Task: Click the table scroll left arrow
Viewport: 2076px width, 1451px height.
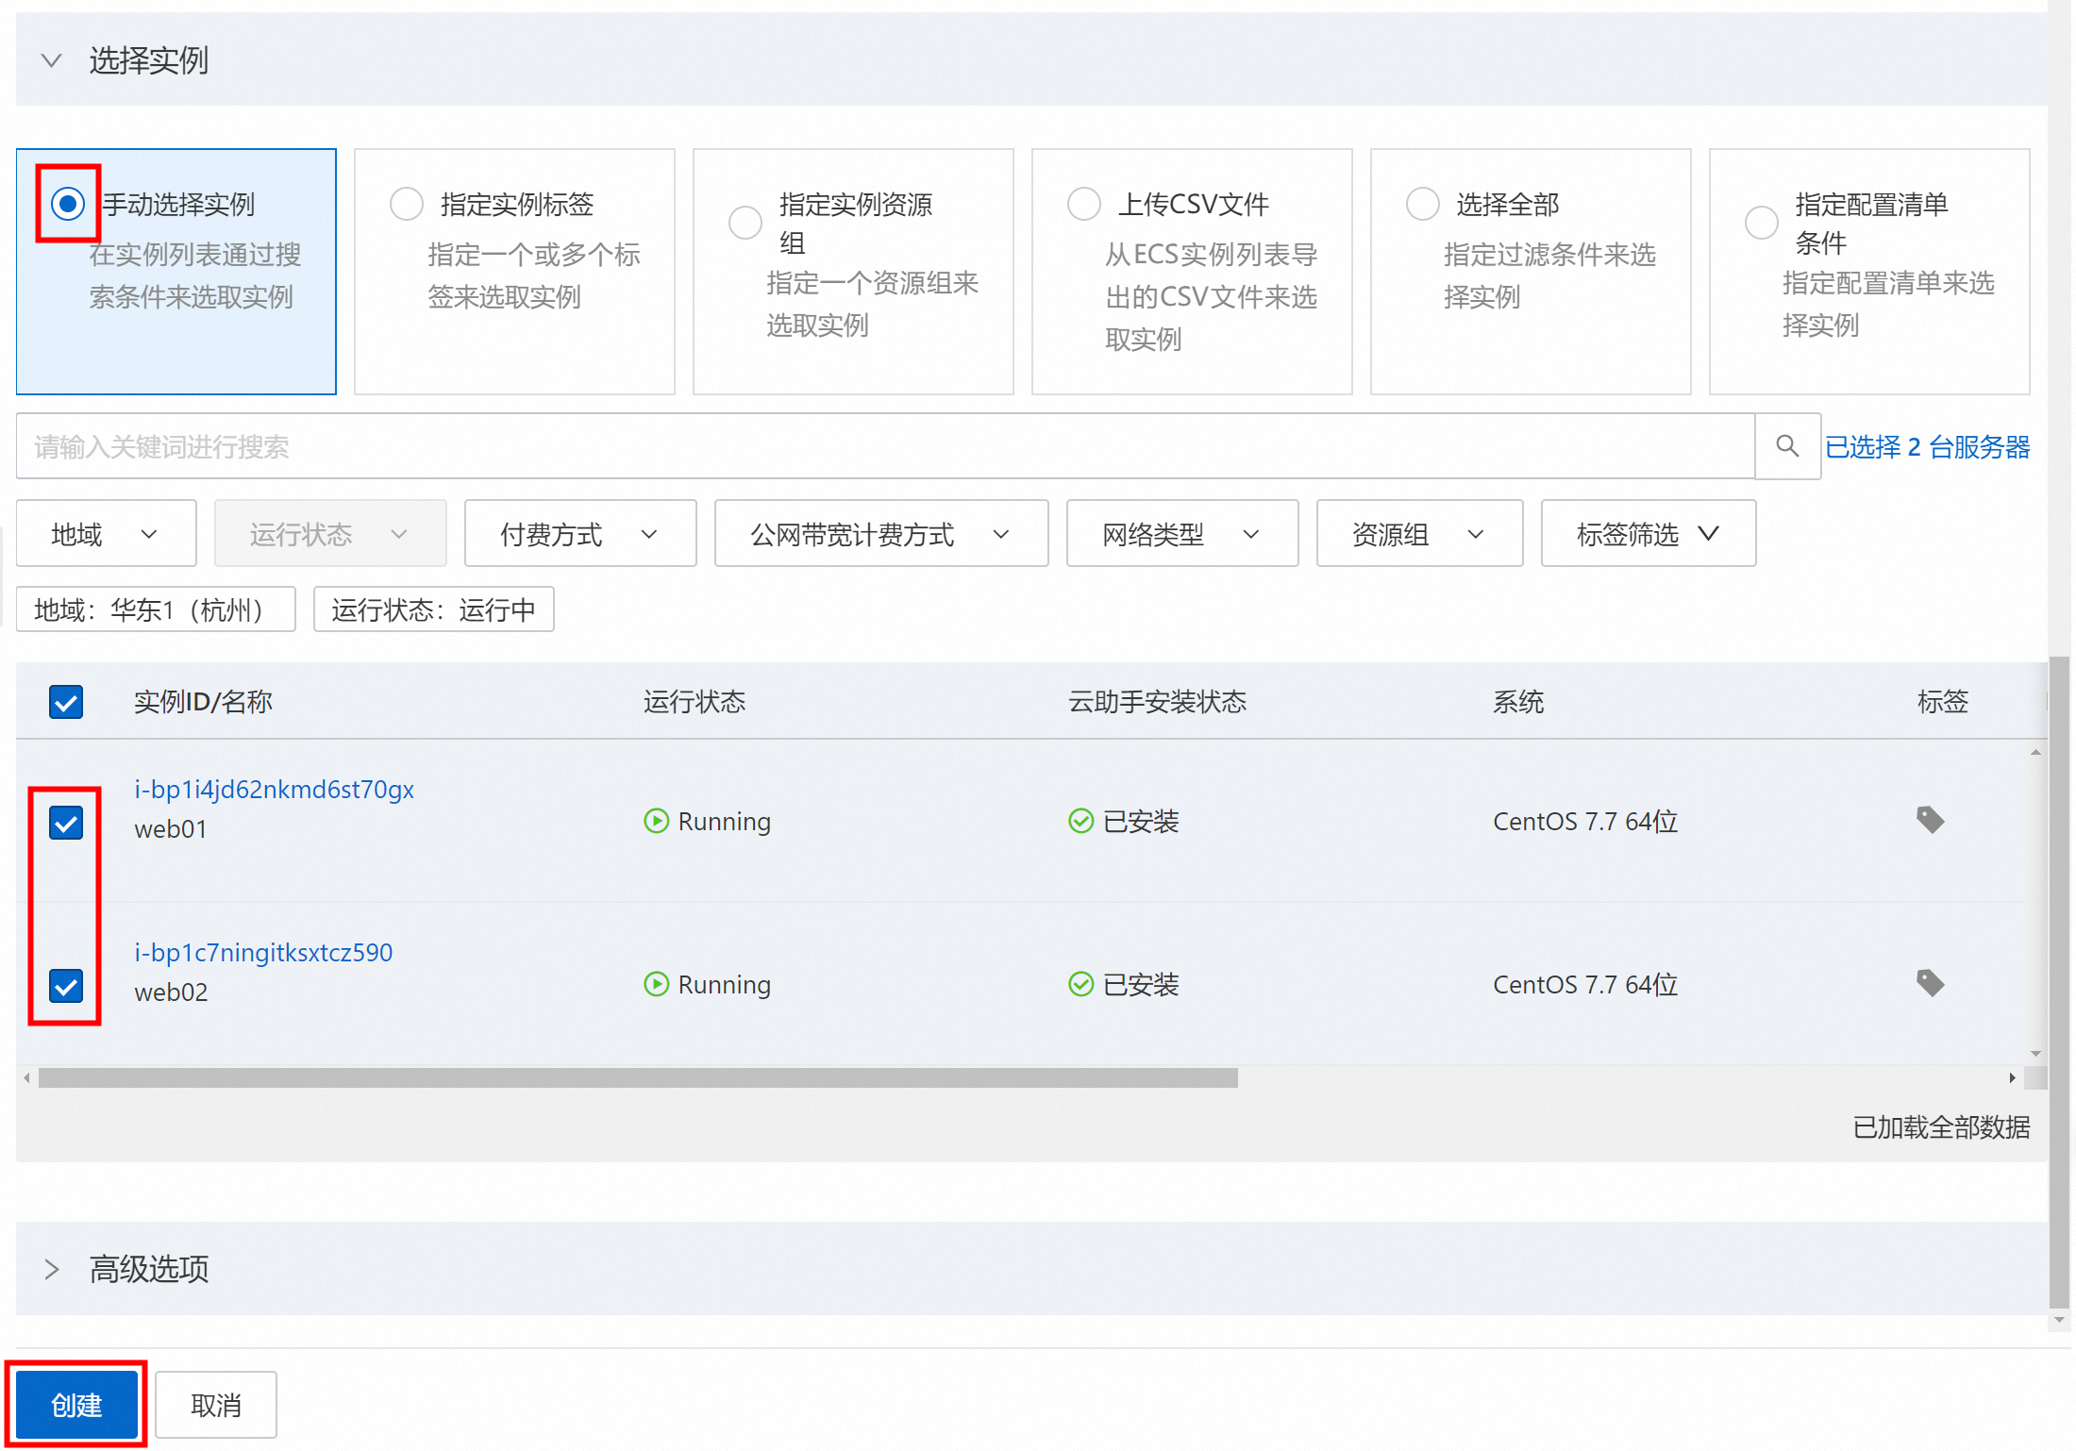Action: coord(27,1077)
